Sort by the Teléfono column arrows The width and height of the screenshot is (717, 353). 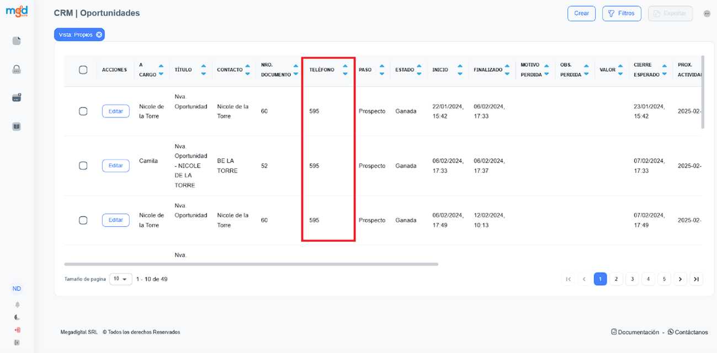point(345,70)
